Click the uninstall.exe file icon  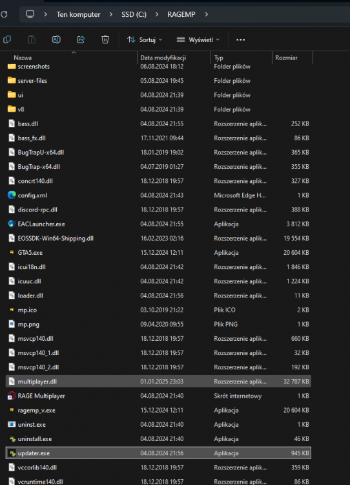(12, 439)
